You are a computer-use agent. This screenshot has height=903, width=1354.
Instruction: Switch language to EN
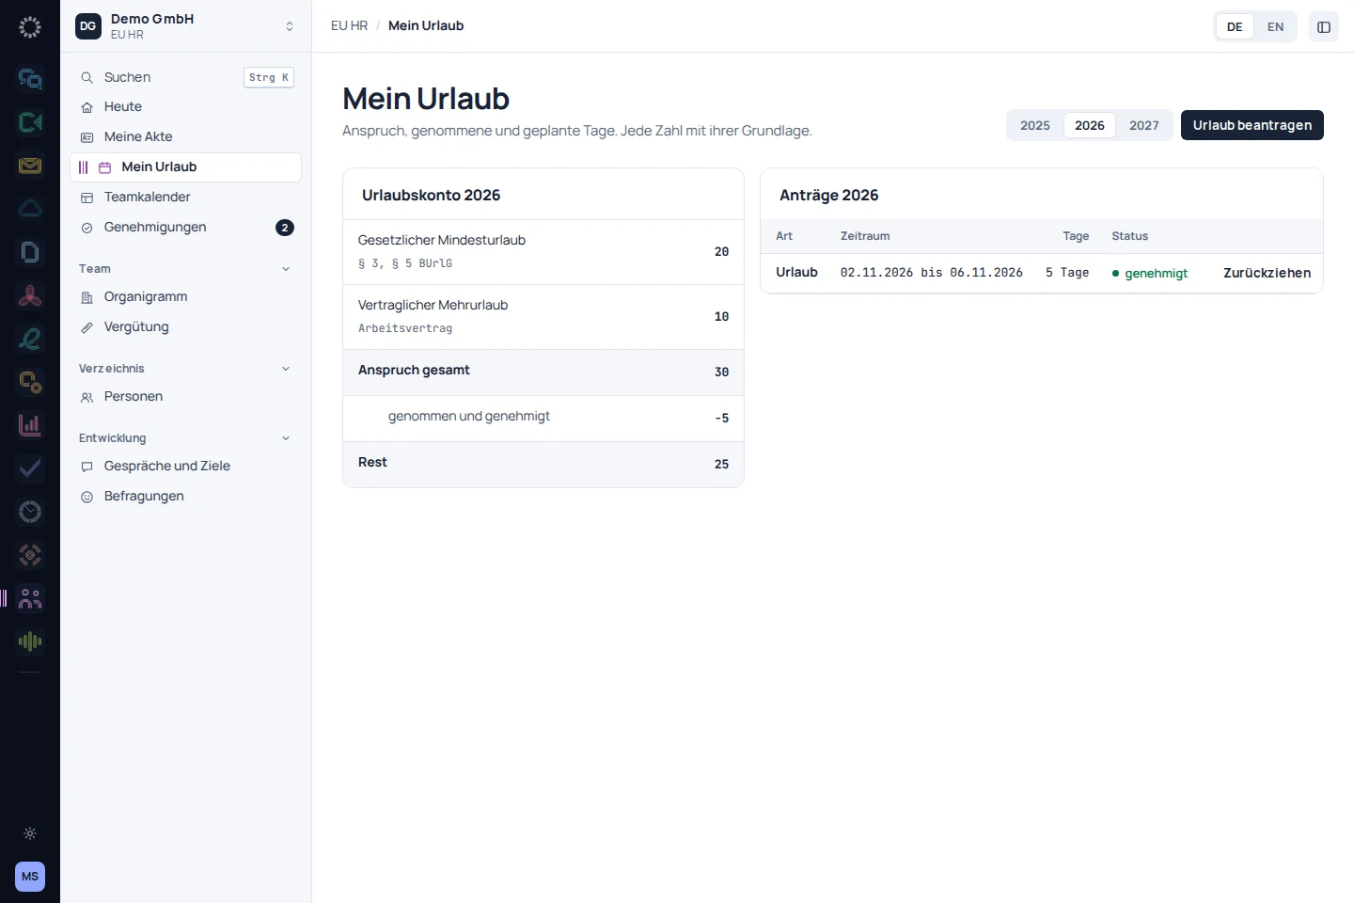pos(1275,26)
